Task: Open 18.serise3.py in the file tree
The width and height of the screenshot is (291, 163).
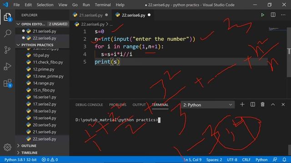Action: click(x=42, y=111)
